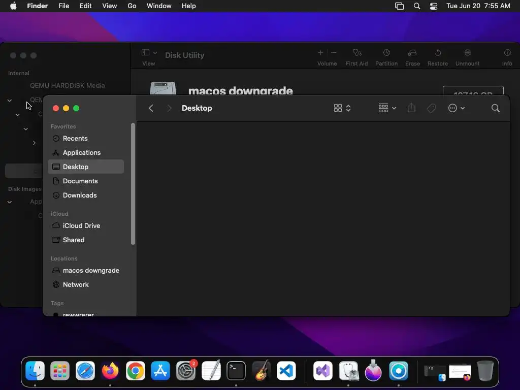Open Disk Utility from Dock
Viewport: 520px width, 390px height.
click(348, 371)
